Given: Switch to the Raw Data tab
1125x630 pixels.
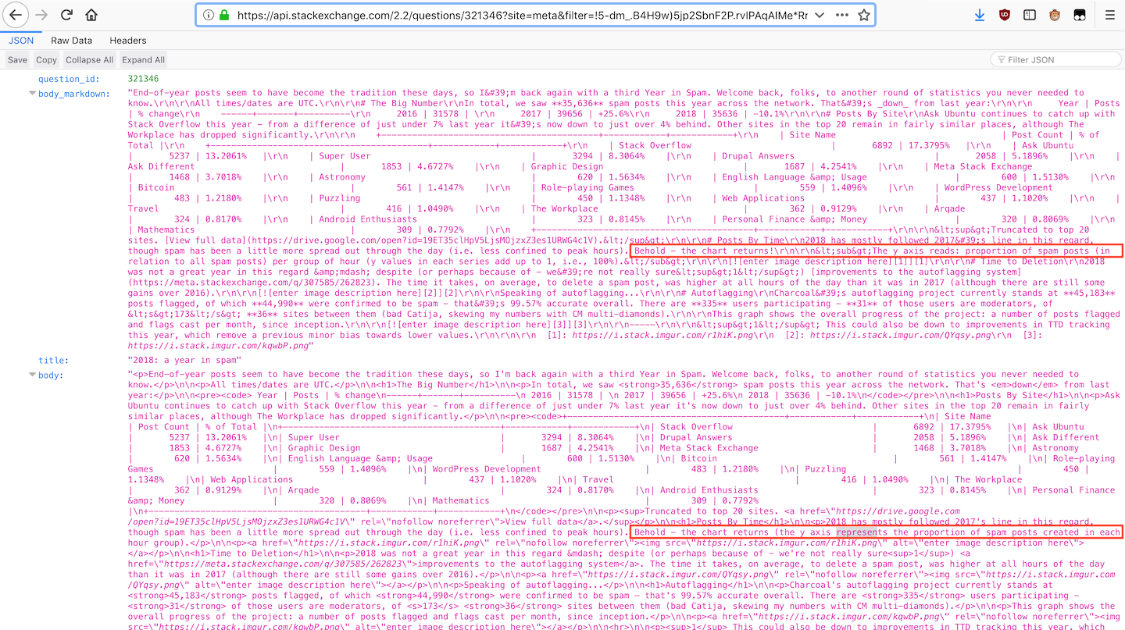Looking at the screenshot, I should (x=72, y=40).
